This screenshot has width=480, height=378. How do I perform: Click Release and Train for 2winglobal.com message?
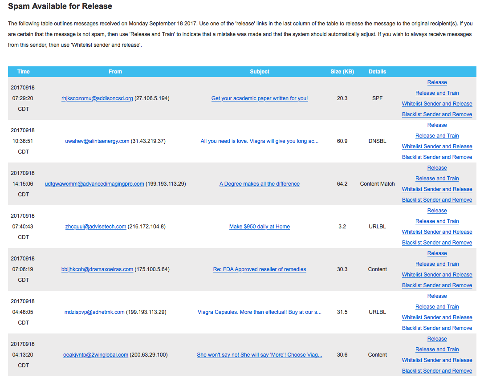pyautogui.click(x=437, y=350)
